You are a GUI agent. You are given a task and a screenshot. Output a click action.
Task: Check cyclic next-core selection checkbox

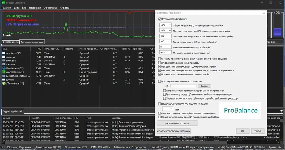164,94
